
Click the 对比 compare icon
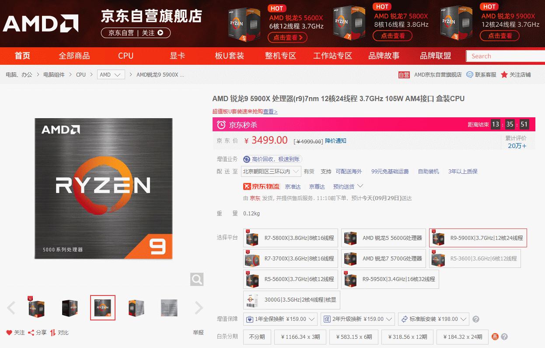pyautogui.click(x=53, y=333)
